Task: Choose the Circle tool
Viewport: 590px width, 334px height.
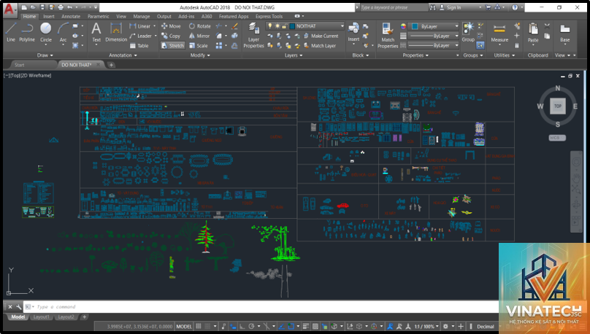Action: [x=46, y=32]
